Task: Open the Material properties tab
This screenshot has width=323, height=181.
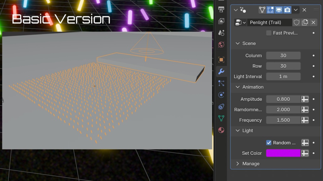Action: coord(221,130)
